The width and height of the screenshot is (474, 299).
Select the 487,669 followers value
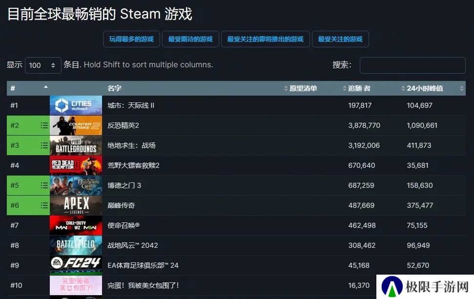(x=361, y=205)
